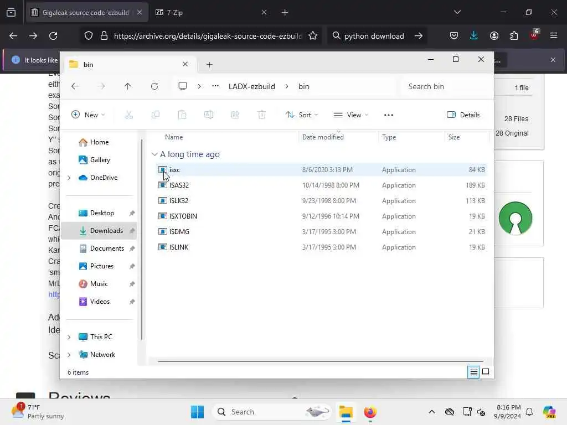Refresh the bin folder view
567x425 pixels.
[x=154, y=86]
